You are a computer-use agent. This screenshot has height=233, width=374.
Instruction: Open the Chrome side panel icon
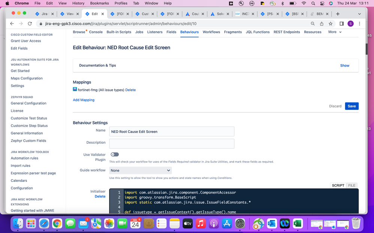[341, 24]
